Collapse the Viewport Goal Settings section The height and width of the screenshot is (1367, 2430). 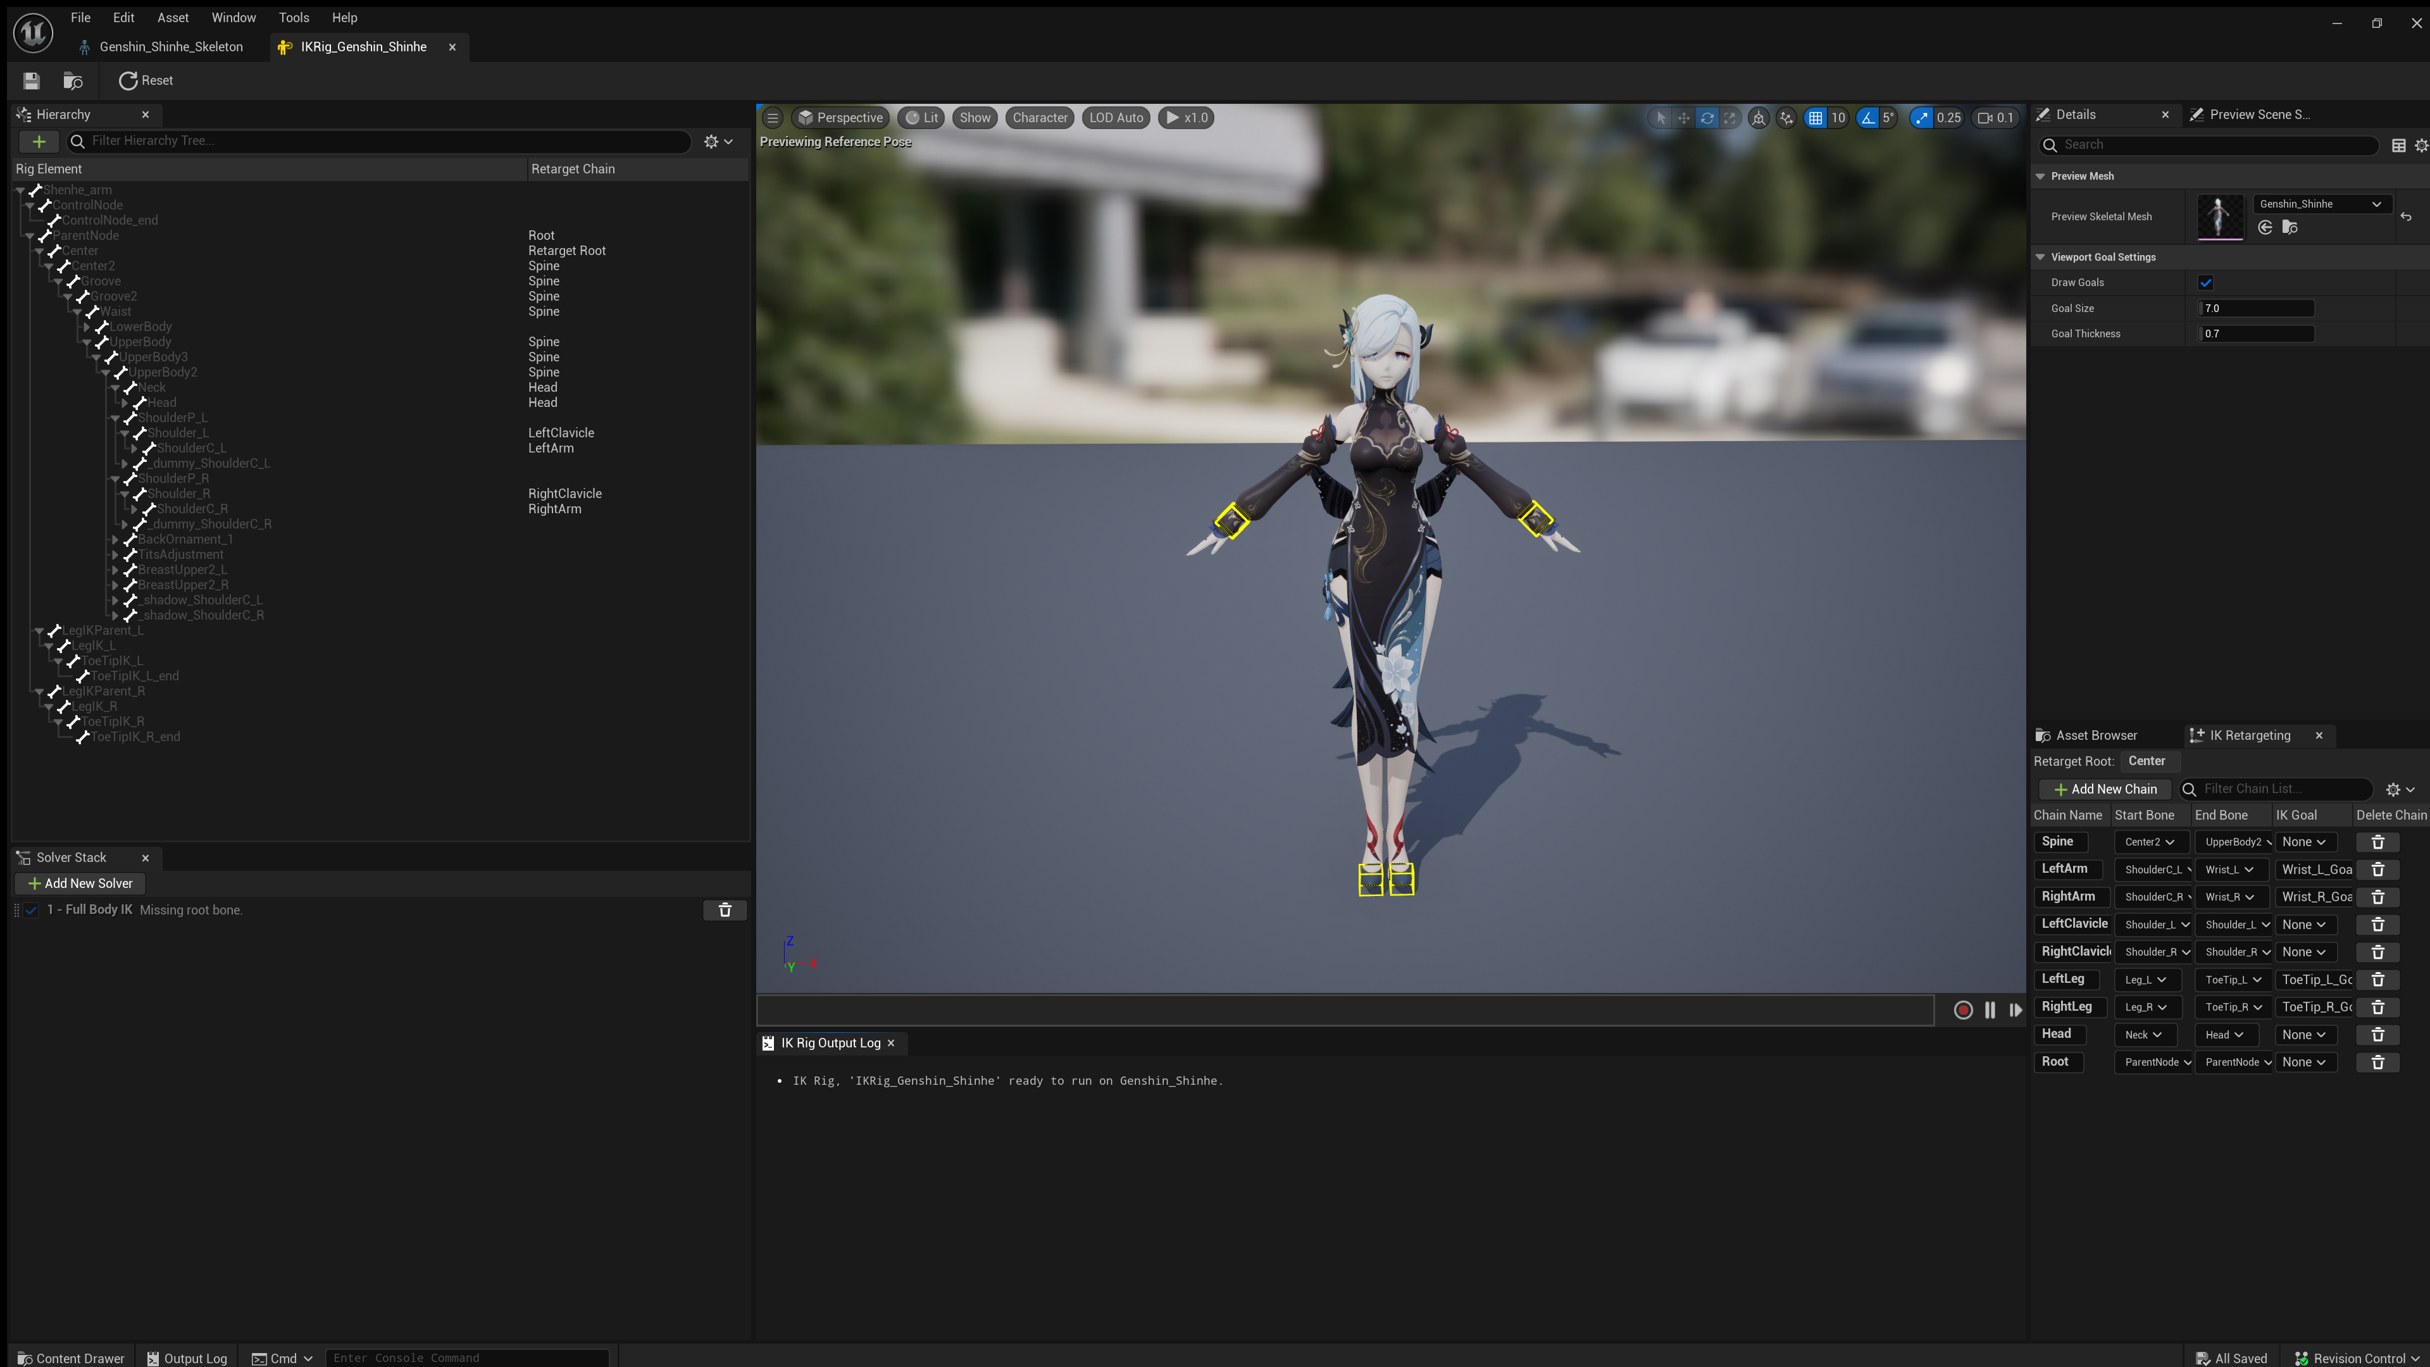(x=2040, y=258)
